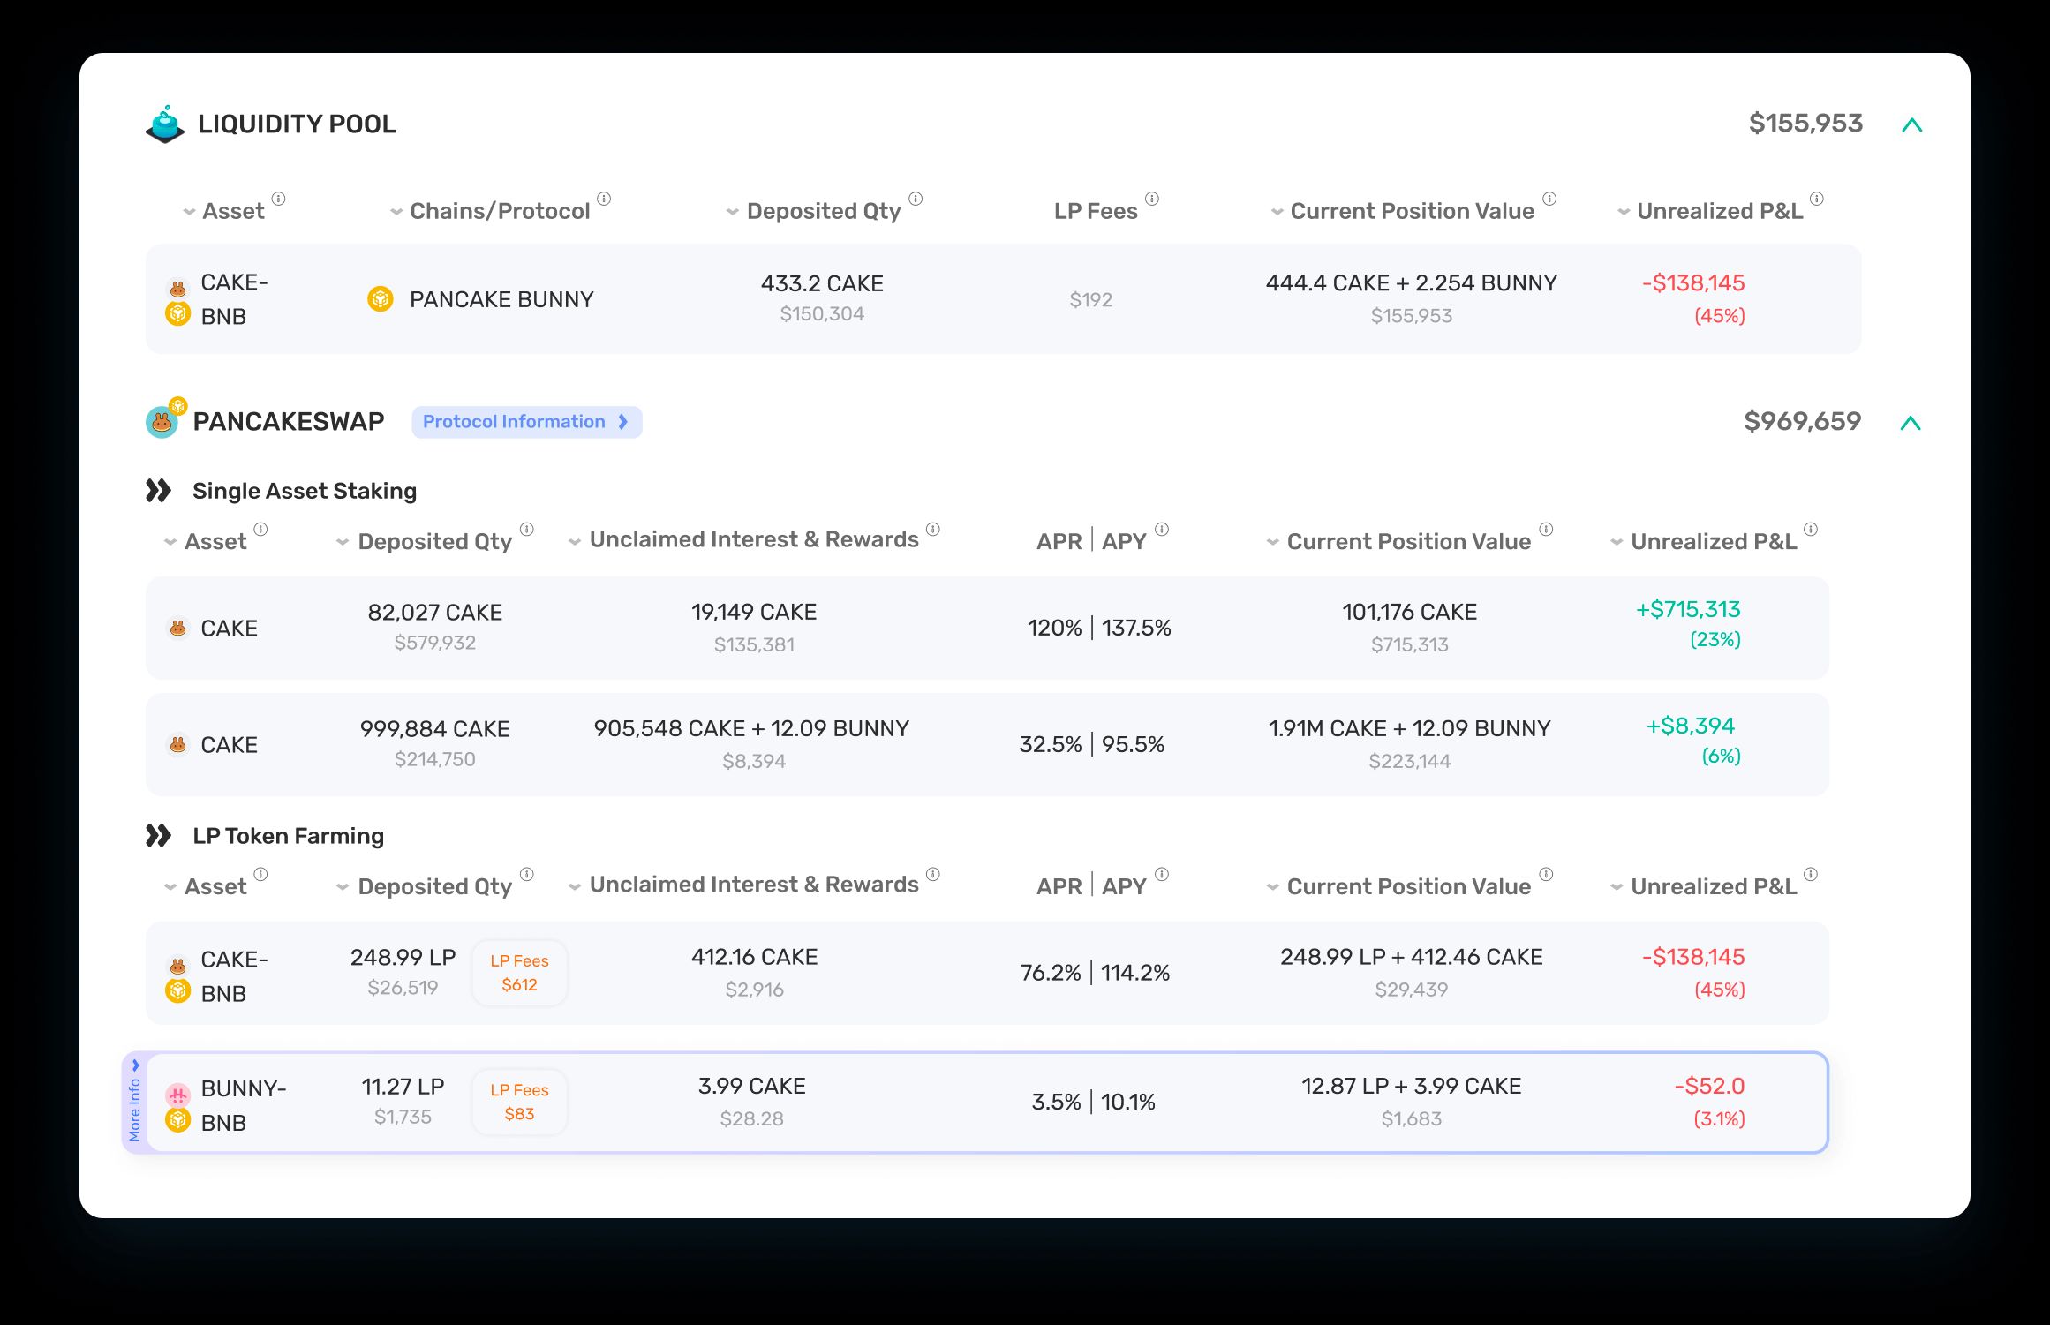Click LP Fees $83 badge in BUNNY-BNB row
Viewport: 2050px width, 1325px height.
coord(519,1102)
